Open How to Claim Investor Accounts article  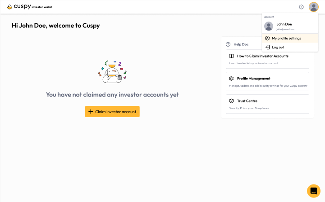point(267,59)
